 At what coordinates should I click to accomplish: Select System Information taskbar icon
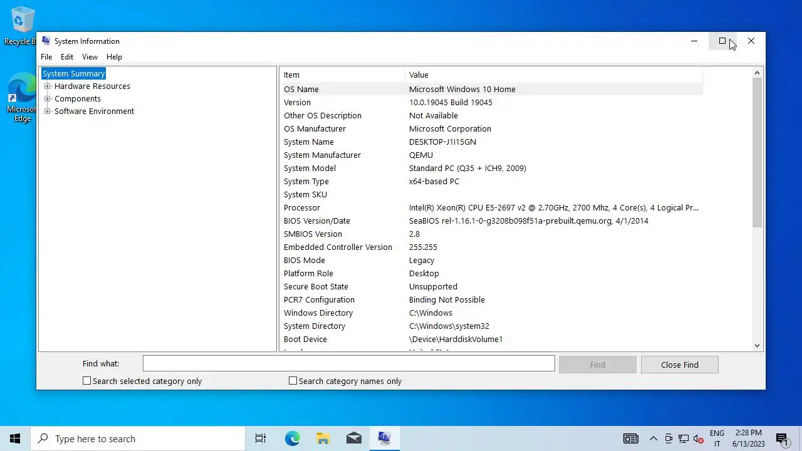384,438
